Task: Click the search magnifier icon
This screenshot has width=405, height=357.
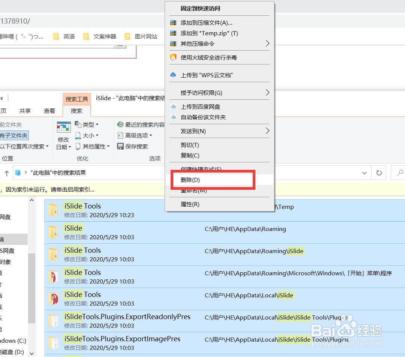Action: coord(400,172)
